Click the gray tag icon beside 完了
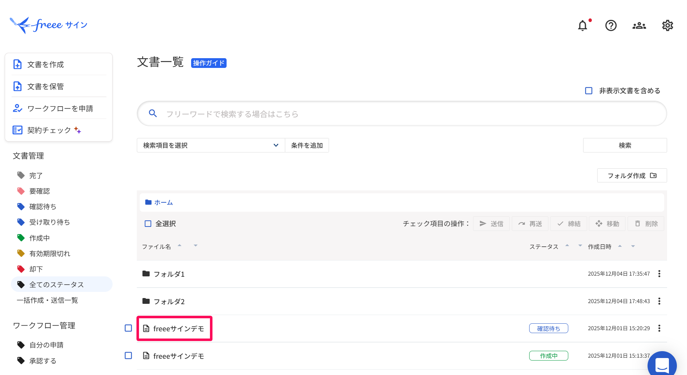Image resolution: width=687 pixels, height=375 pixels. tap(21, 175)
